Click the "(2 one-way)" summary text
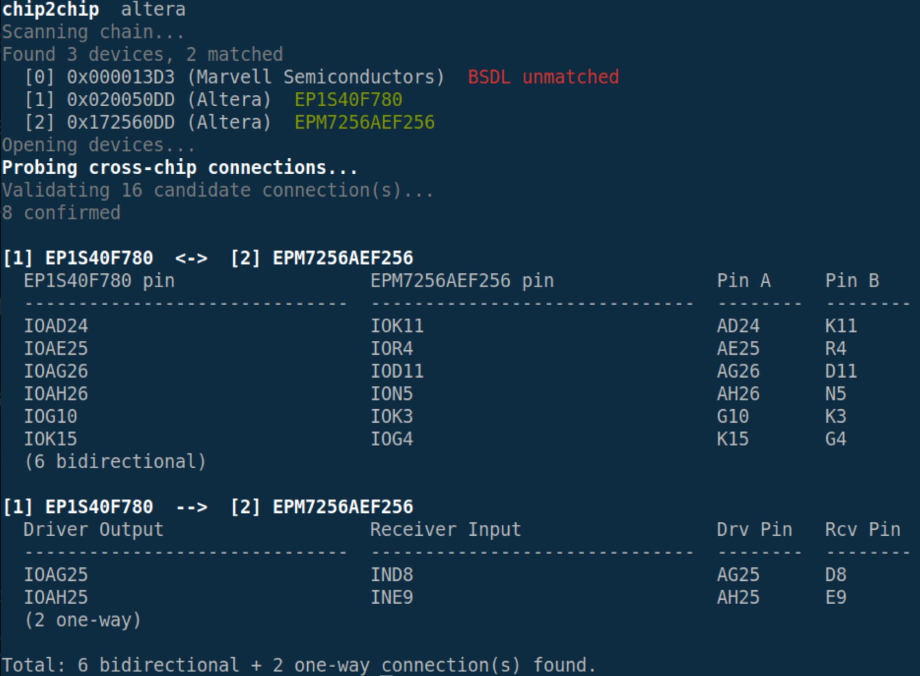 pyautogui.click(x=83, y=619)
